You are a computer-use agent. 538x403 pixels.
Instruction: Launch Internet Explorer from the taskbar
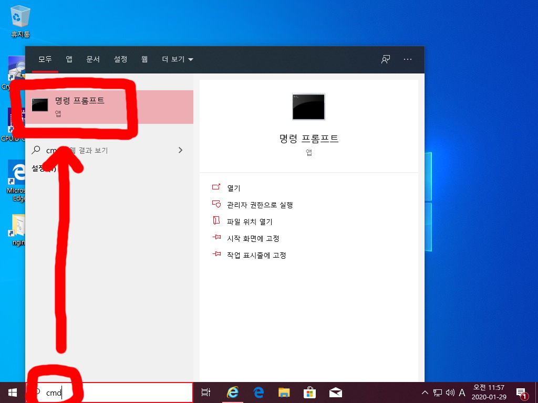point(233,393)
